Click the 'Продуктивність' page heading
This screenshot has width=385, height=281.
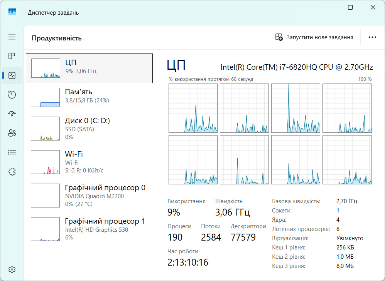point(57,38)
